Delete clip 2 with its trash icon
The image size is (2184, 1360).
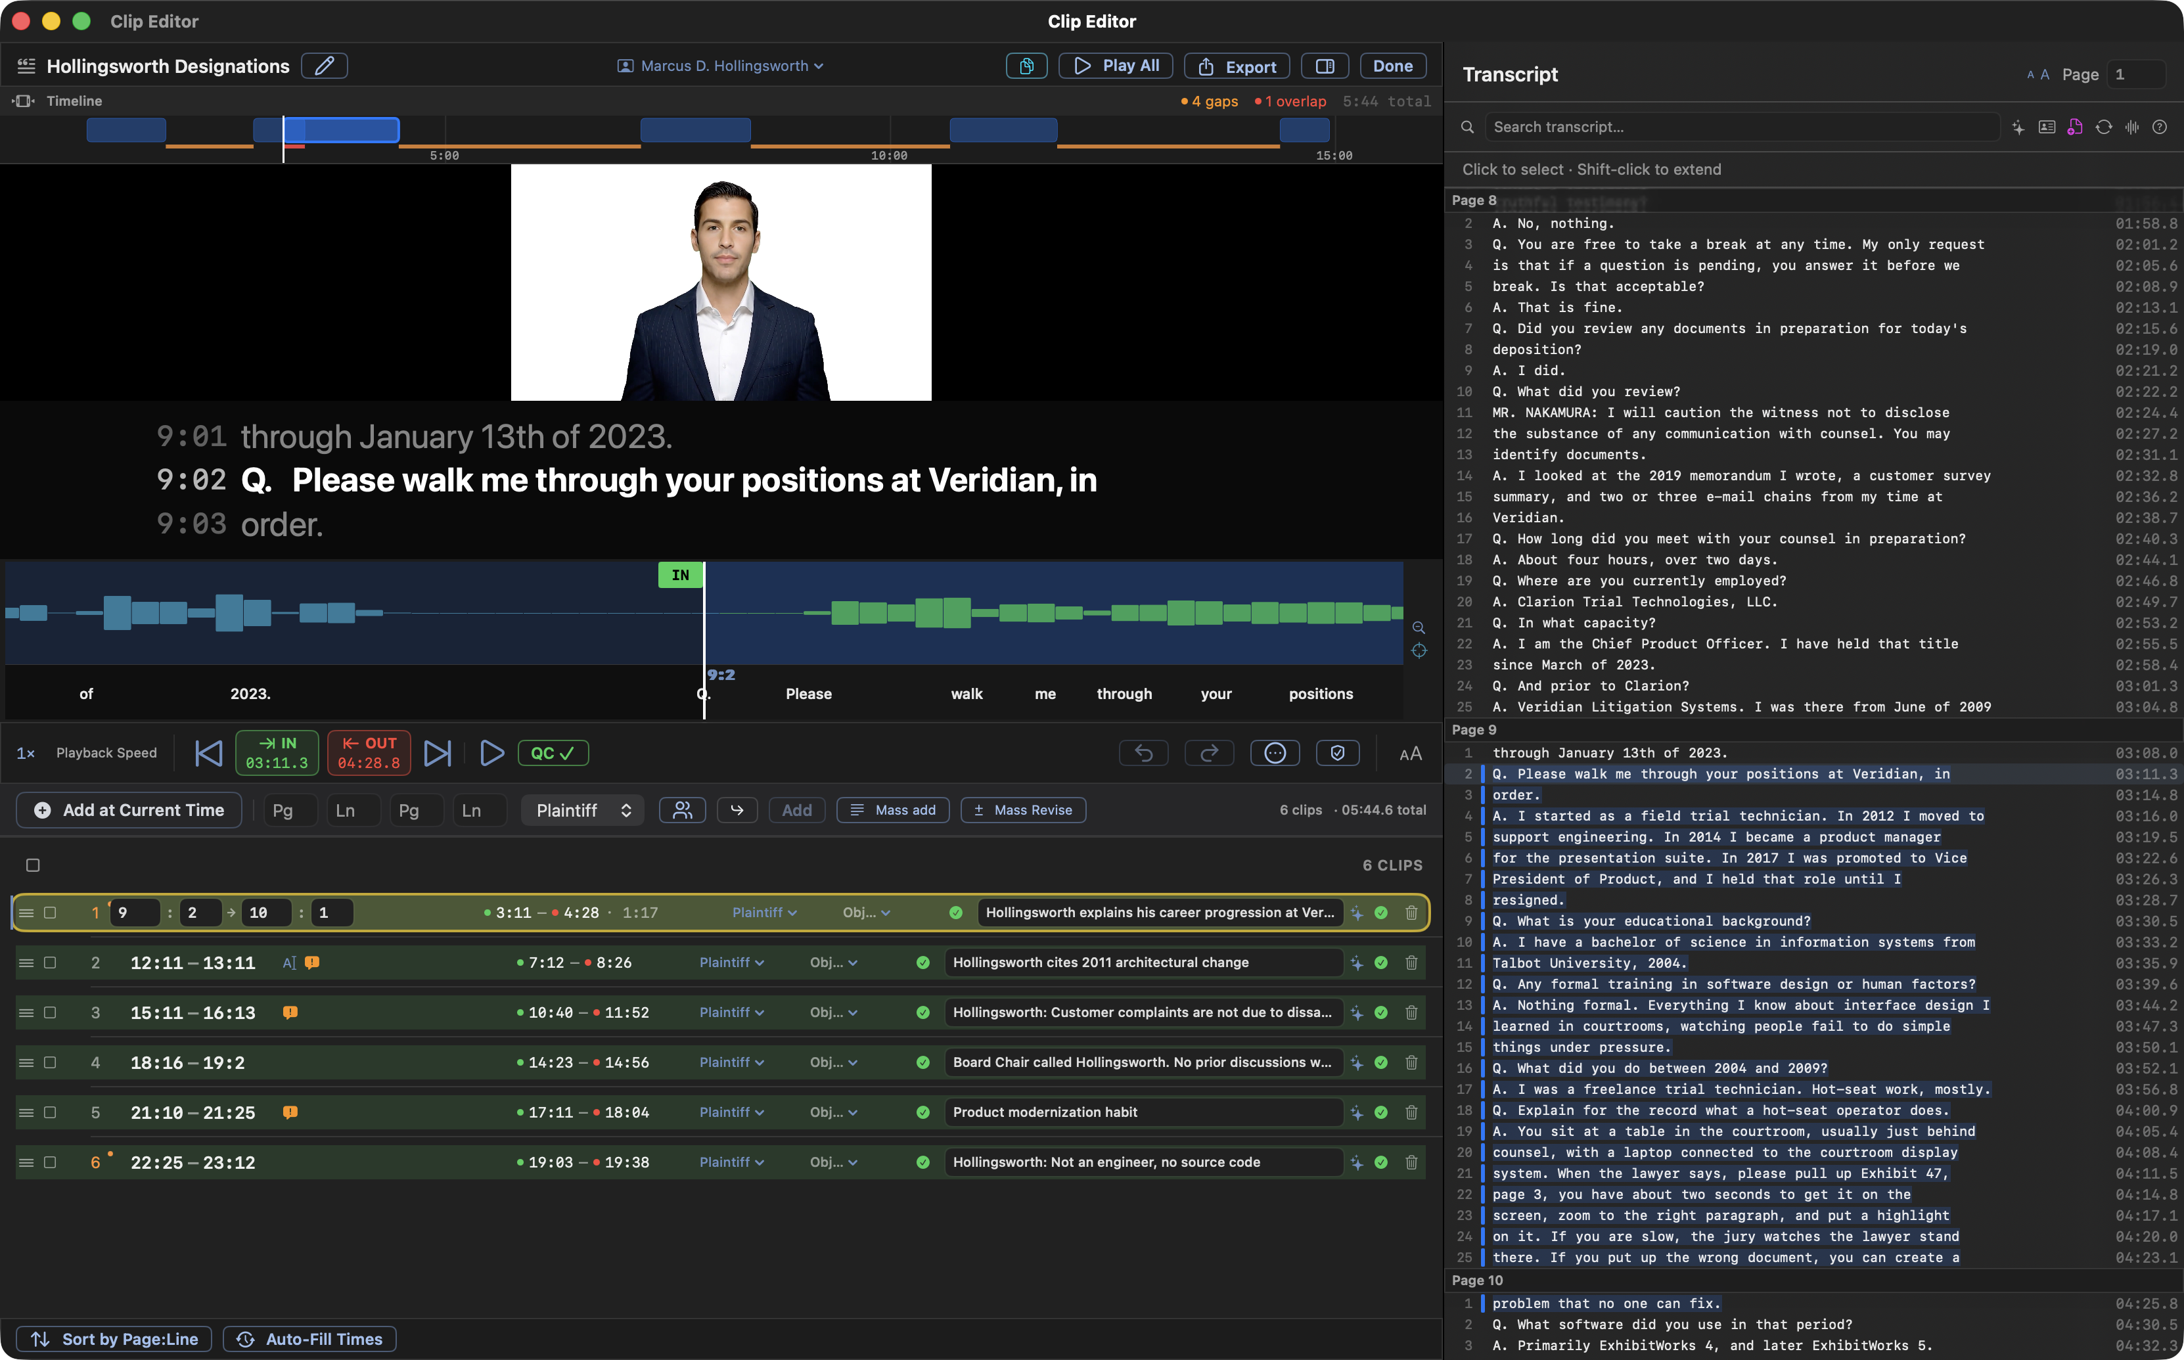tap(1411, 963)
